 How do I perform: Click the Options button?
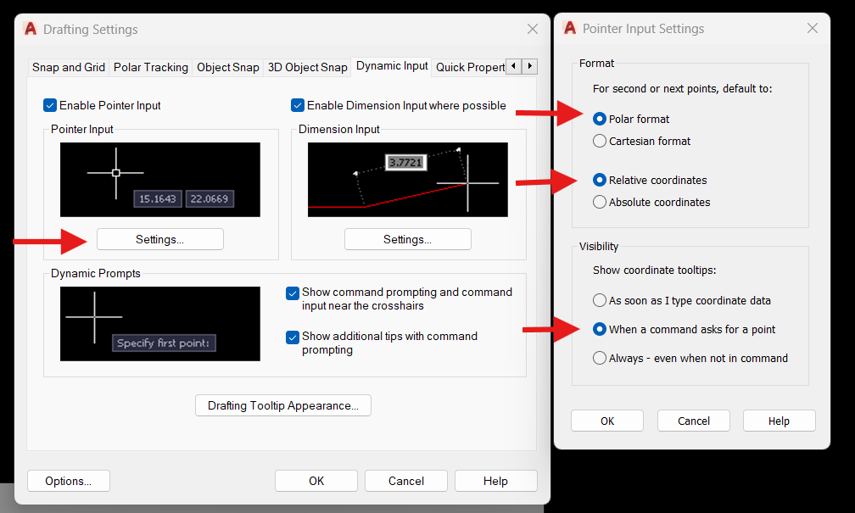[x=68, y=481]
